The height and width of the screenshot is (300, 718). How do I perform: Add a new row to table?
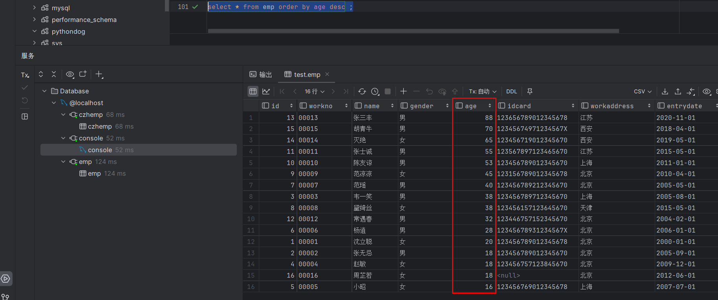coord(403,91)
